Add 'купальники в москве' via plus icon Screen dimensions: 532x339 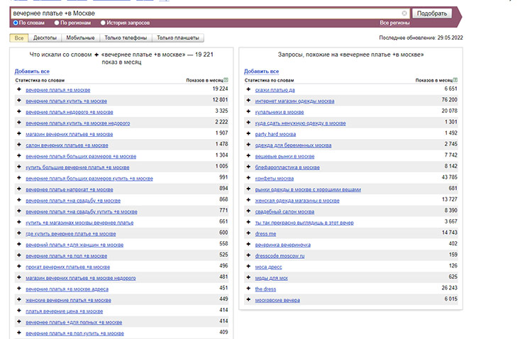coord(248,111)
